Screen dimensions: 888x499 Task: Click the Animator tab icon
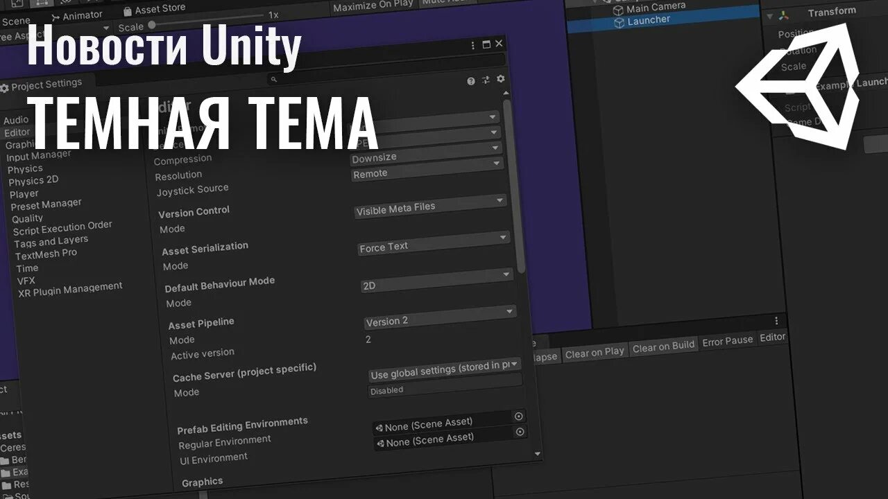tap(54, 17)
